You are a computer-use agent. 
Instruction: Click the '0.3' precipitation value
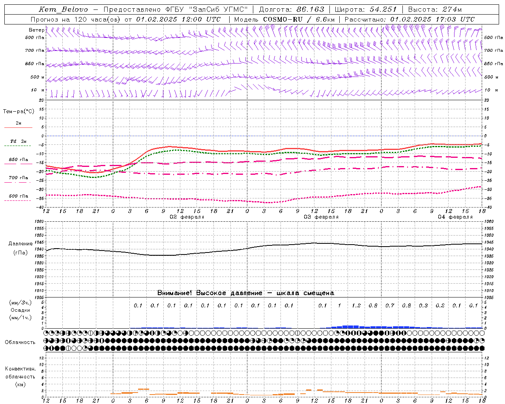(x=423, y=305)
